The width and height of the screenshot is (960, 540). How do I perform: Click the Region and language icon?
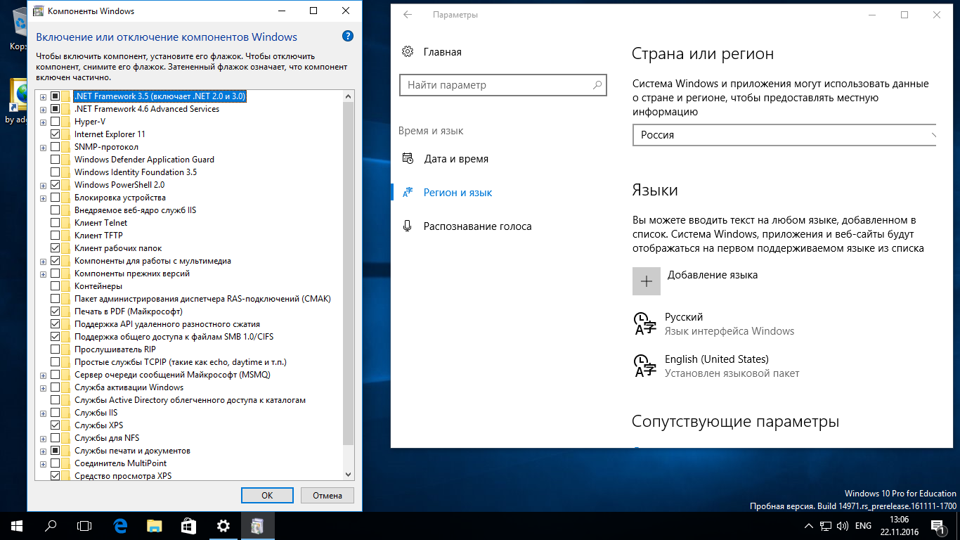[408, 193]
